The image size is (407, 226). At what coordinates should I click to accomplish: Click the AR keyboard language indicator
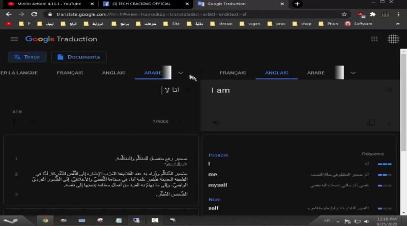point(327,220)
